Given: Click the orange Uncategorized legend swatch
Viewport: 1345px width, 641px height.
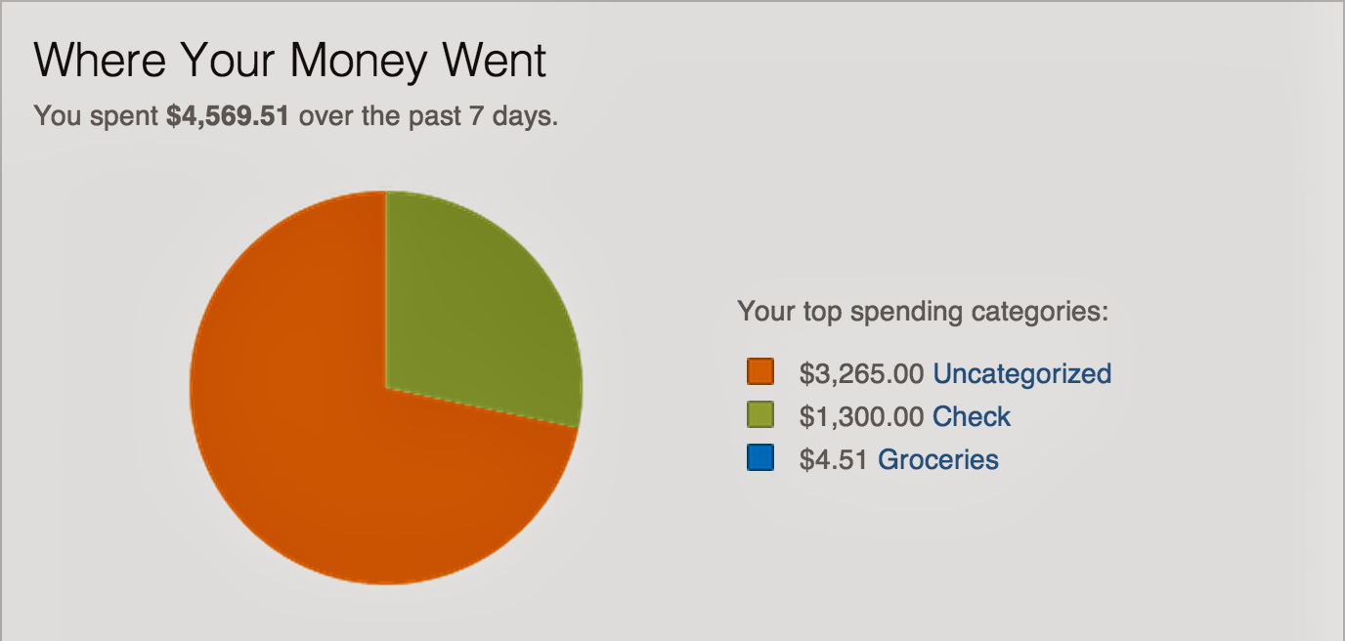Looking at the screenshot, I should point(760,372).
